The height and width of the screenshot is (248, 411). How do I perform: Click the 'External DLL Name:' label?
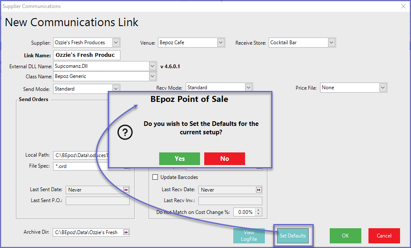coord(31,67)
